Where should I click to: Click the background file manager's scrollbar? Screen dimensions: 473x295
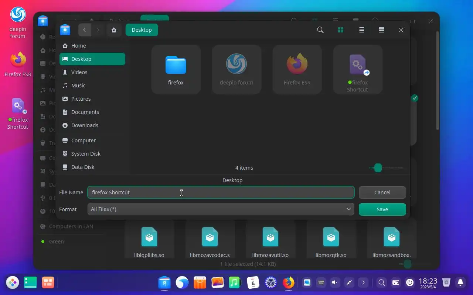438,81
